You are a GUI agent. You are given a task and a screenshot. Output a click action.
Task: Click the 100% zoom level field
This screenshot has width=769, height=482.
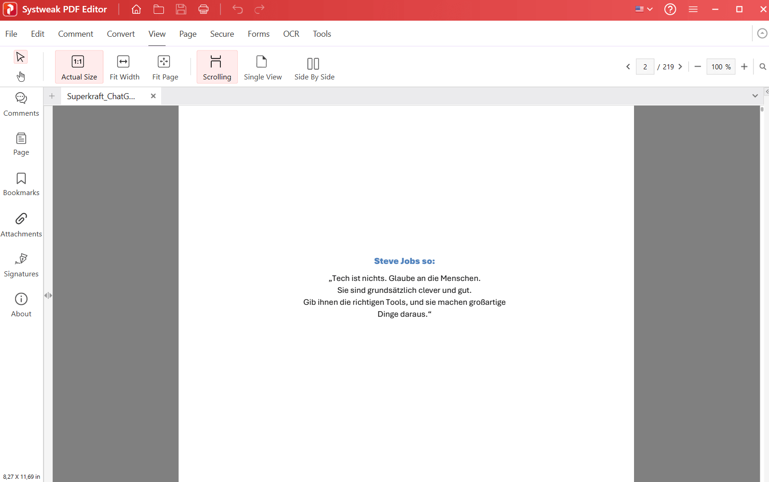pyautogui.click(x=720, y=67)
